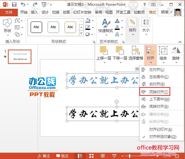Click the Text Effects A icon
Viewport: 185px width, 159px height.
pyautogui.click(x=117, y=34)
